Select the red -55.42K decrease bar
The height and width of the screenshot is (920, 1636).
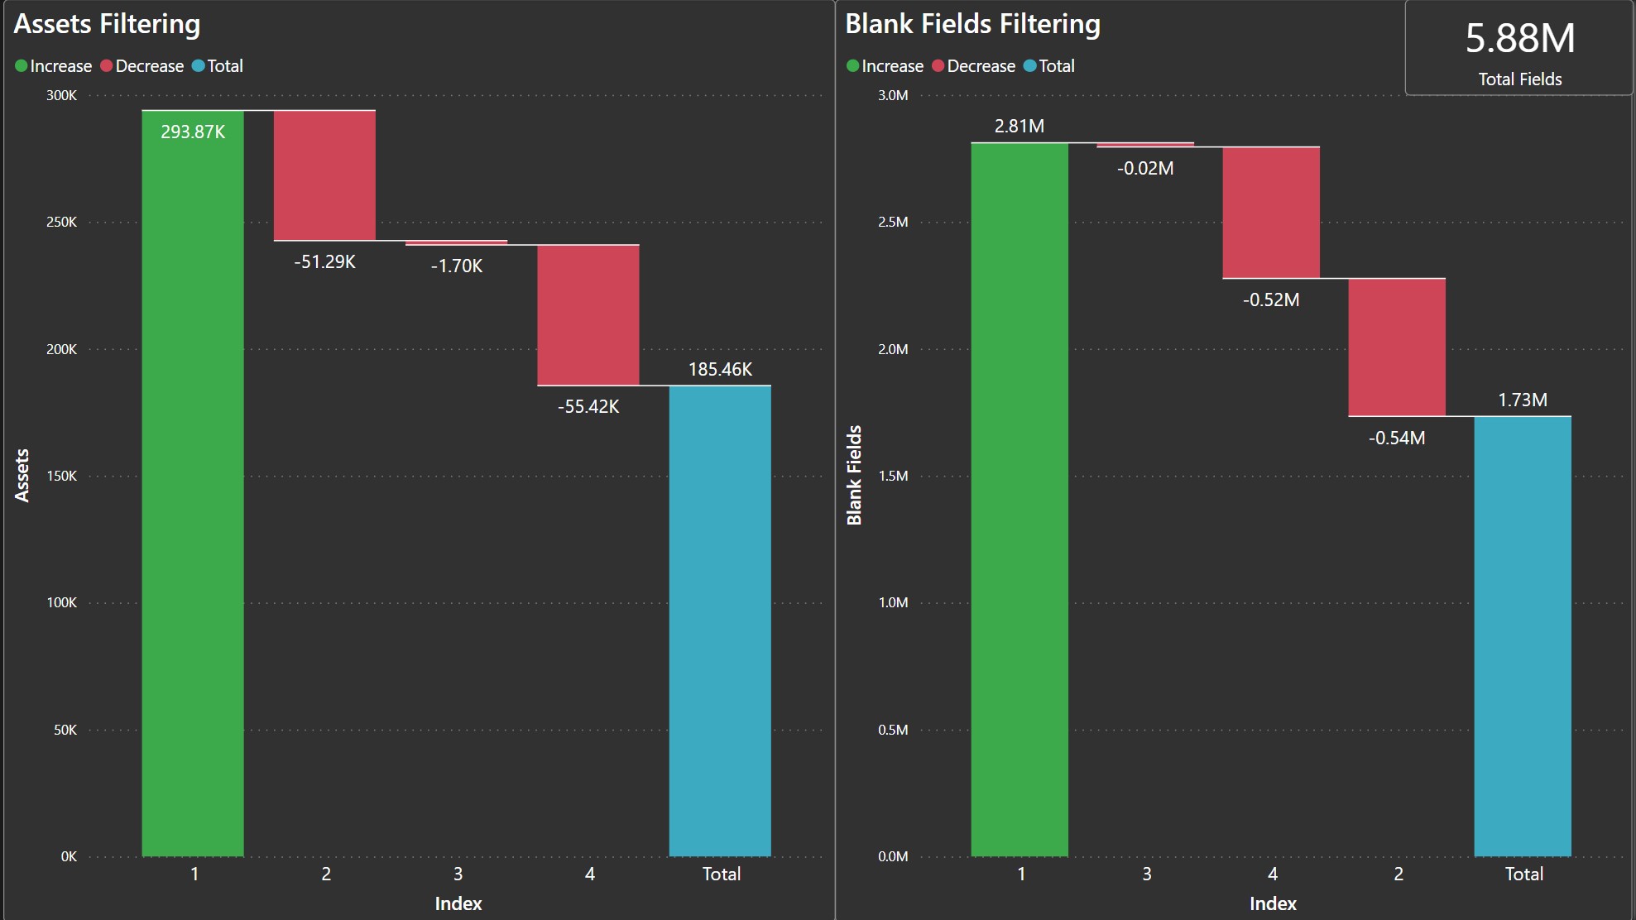pos(588,315)
